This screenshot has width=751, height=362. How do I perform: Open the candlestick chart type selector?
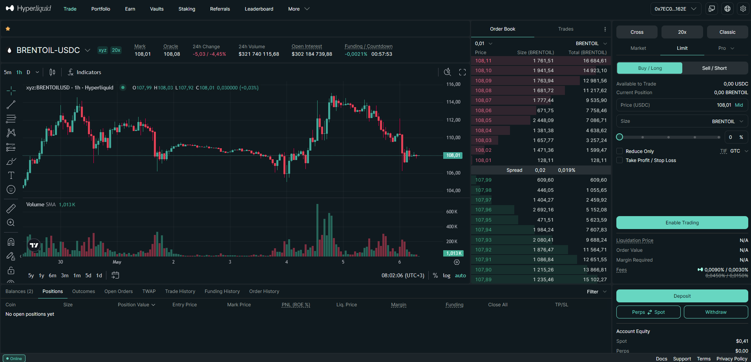tap(52, 72)
